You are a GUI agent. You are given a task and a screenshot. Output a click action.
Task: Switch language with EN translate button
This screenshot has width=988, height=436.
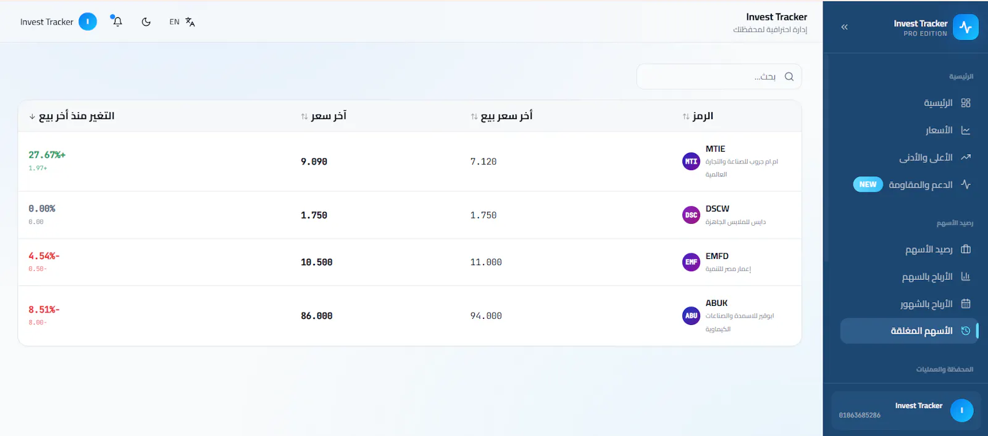tap(182, 22)
